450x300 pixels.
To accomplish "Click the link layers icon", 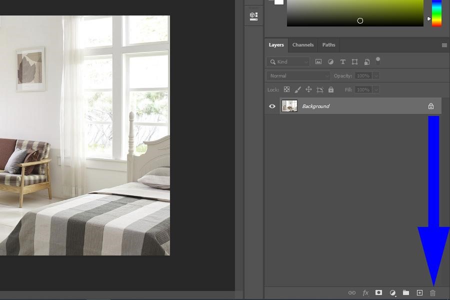I will coord(351,293).
